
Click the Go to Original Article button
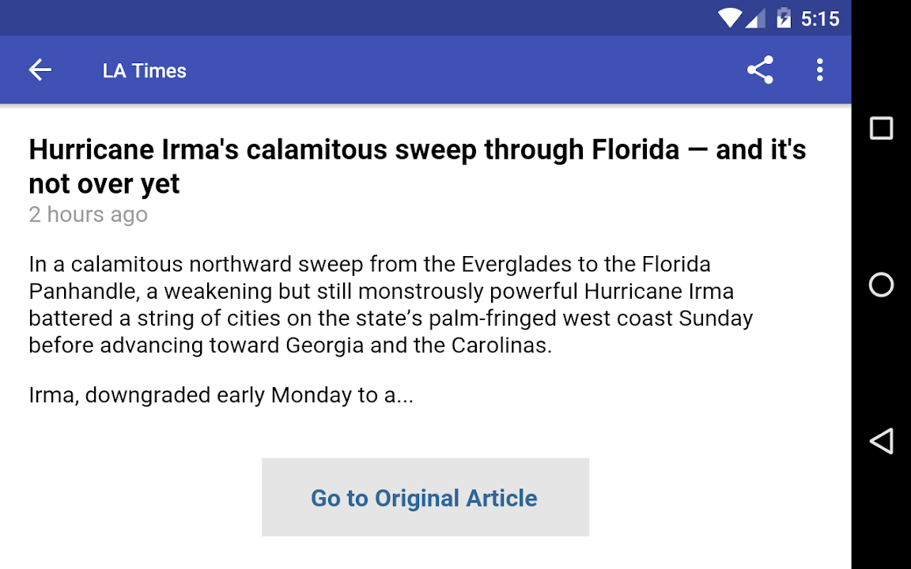point(425,497)
